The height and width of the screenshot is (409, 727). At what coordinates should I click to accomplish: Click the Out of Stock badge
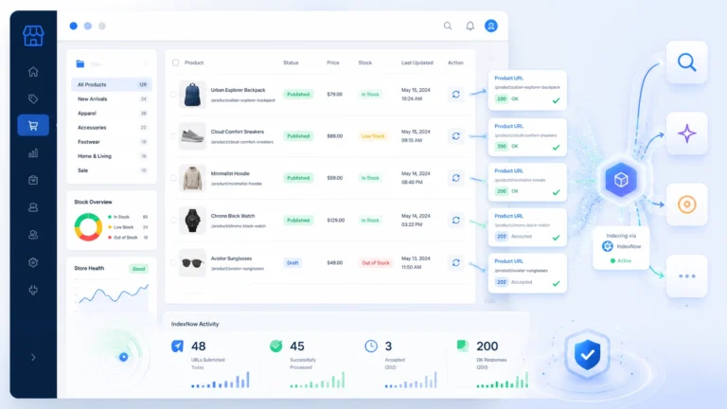click(376, 263)
